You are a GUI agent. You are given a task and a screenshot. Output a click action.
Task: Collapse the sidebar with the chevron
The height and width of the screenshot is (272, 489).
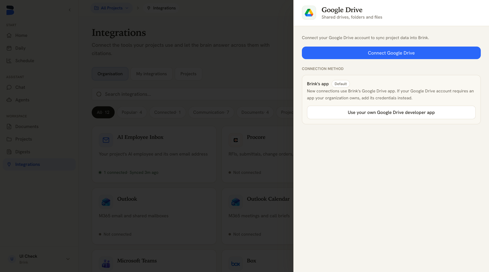coord(70,10)
